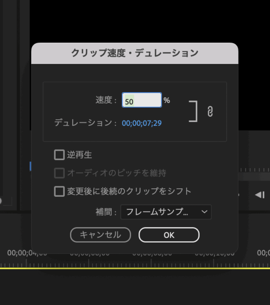Enable the 逆再生 reverse playback checkbox
Image resolution: width=270 pixels, height=305 pixels.
pyautogui.click(x=60, y=155)
